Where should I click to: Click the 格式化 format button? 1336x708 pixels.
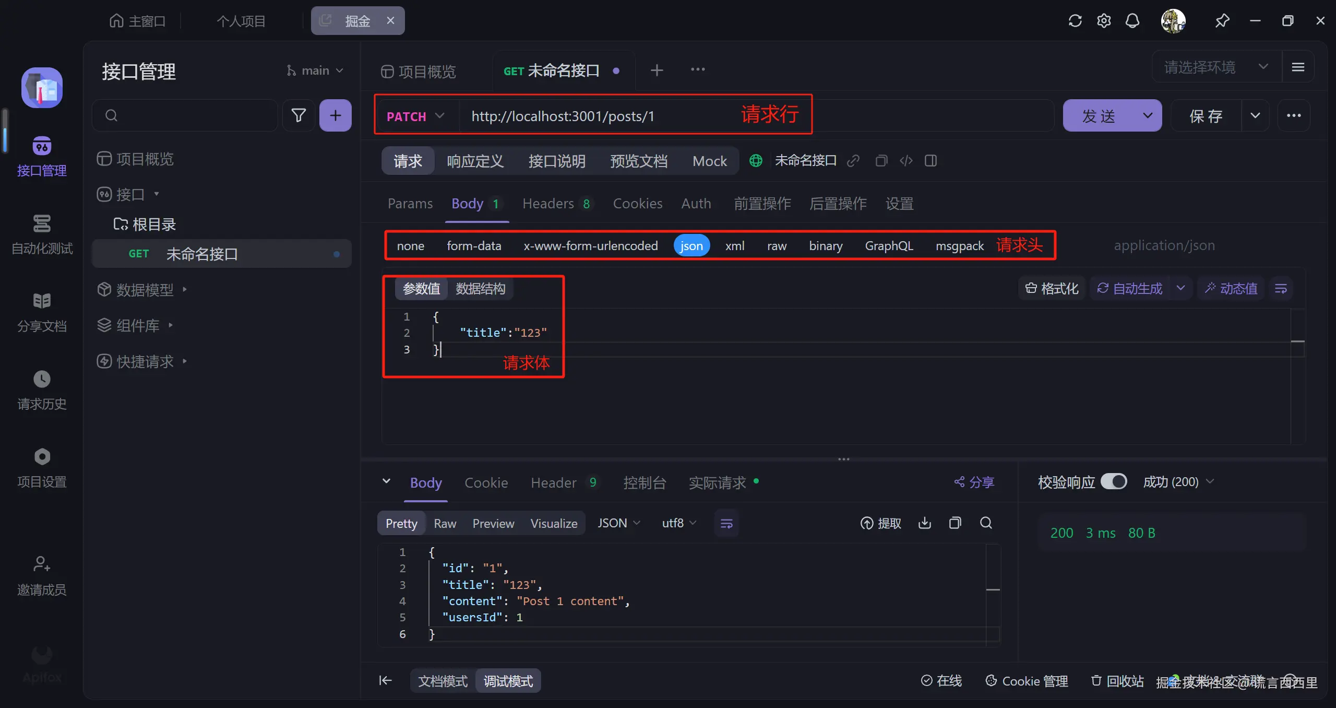click(x=1052, y=288)
